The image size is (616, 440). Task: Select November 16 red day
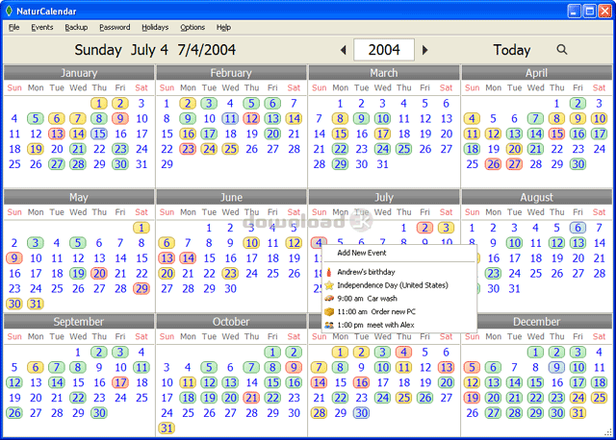point(361,382)
